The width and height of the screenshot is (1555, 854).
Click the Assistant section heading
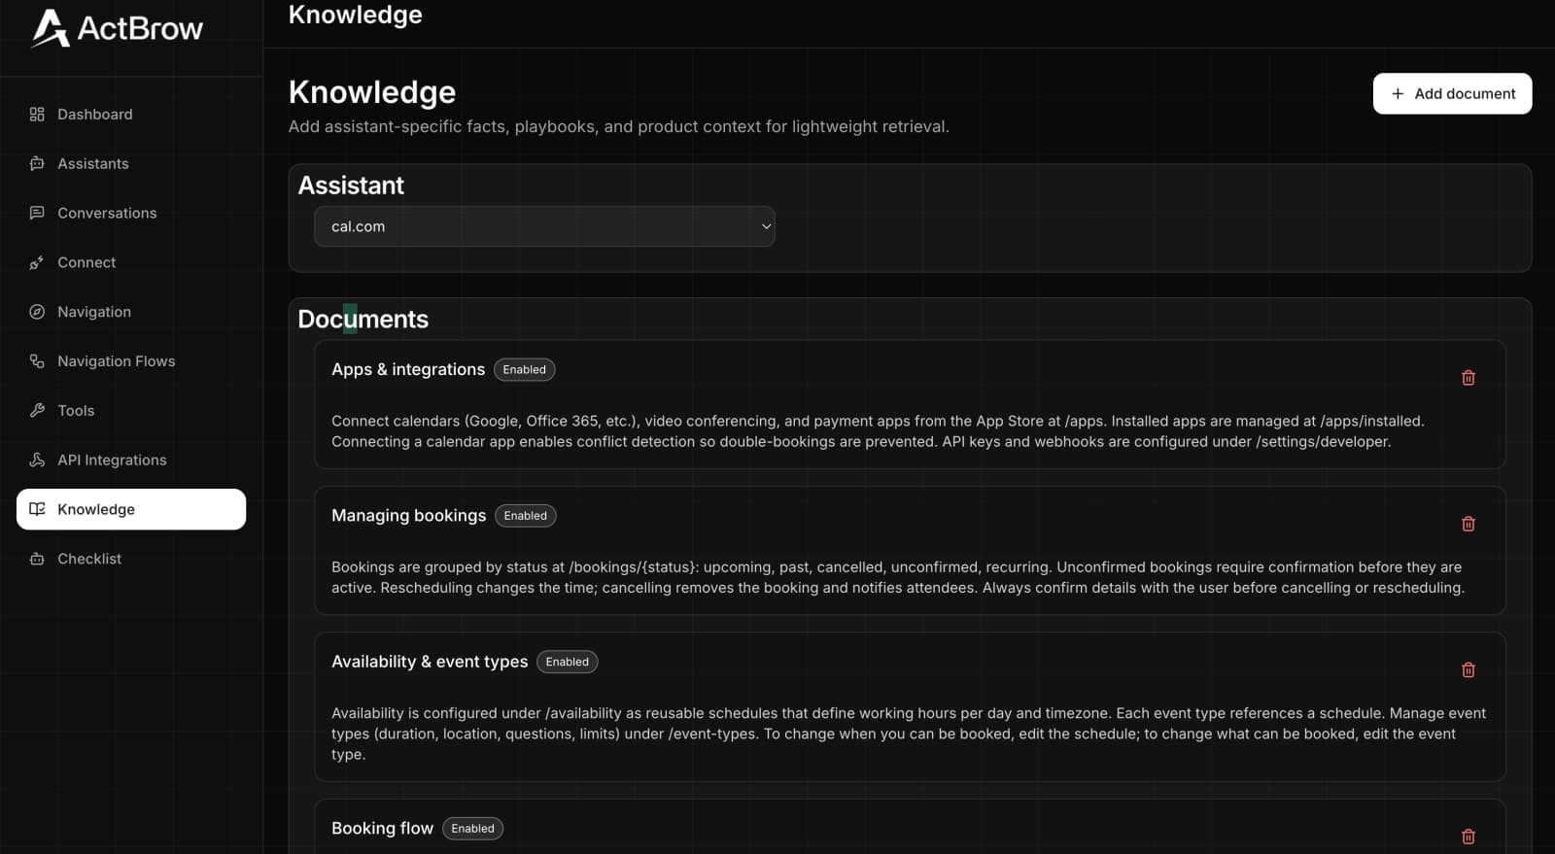(351, 186)
